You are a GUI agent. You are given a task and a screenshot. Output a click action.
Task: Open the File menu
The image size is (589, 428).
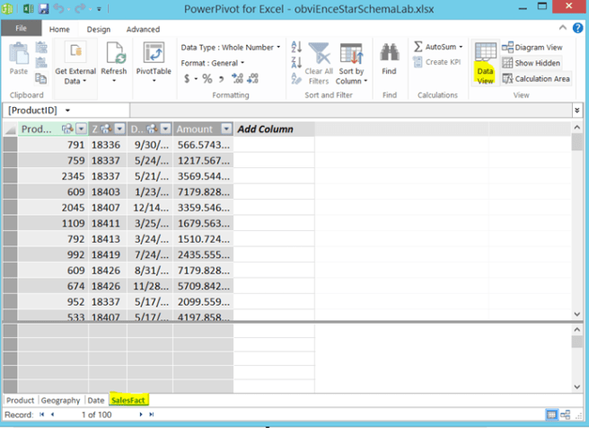[x=21, y=29]
